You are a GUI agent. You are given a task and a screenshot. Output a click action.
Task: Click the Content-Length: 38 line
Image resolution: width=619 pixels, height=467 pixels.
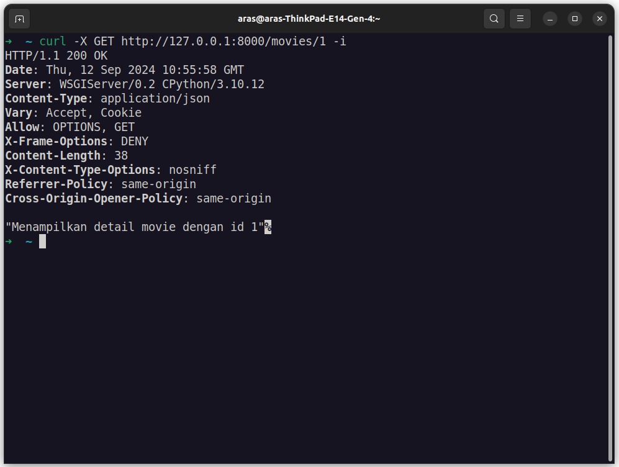pyautogui.click(x=66, y=155)
